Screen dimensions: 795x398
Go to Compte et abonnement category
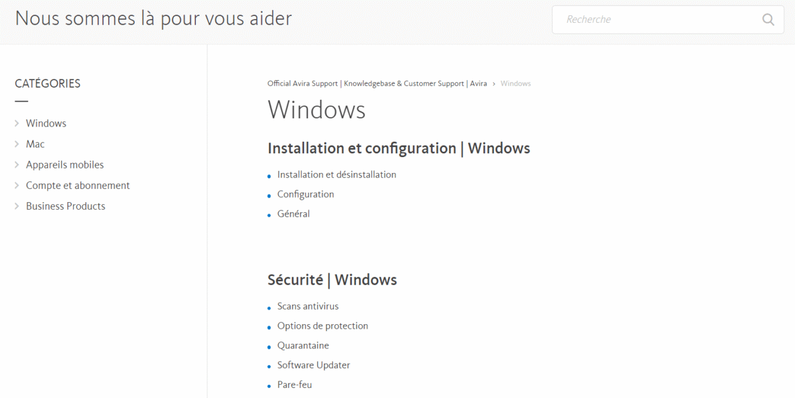78,186
